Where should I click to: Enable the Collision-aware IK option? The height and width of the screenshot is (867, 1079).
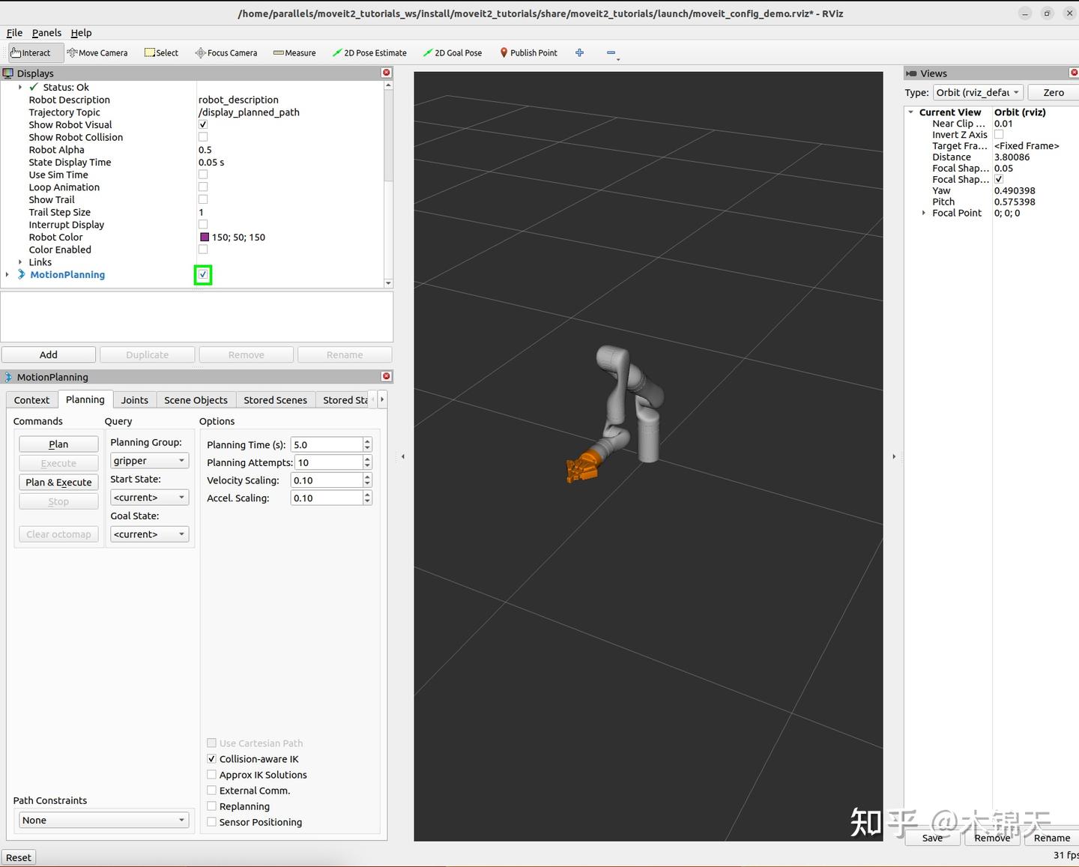[212, 758]
